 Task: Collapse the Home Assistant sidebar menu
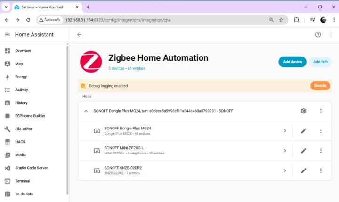7,34
